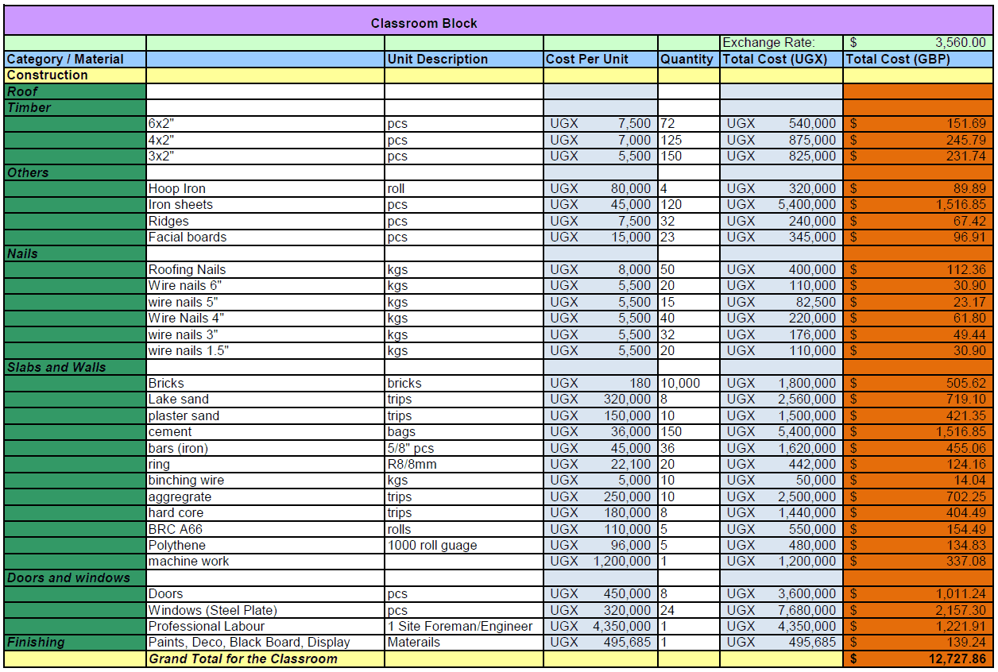
Task: Select the Roof section label
Action: pyautogui.click(x=75, y=91)
